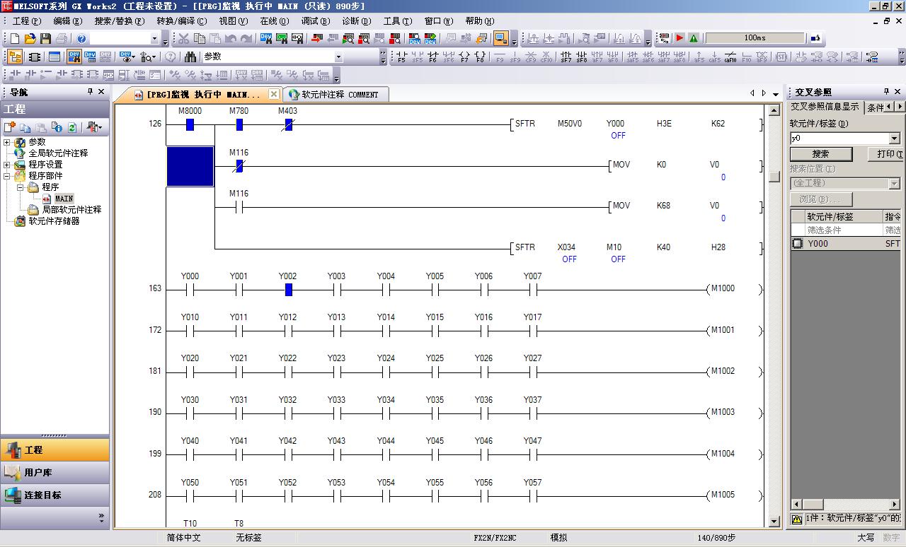The image size is (906, 547).
Task: Insert normally open contact with F5 icon
Action: 401,57
